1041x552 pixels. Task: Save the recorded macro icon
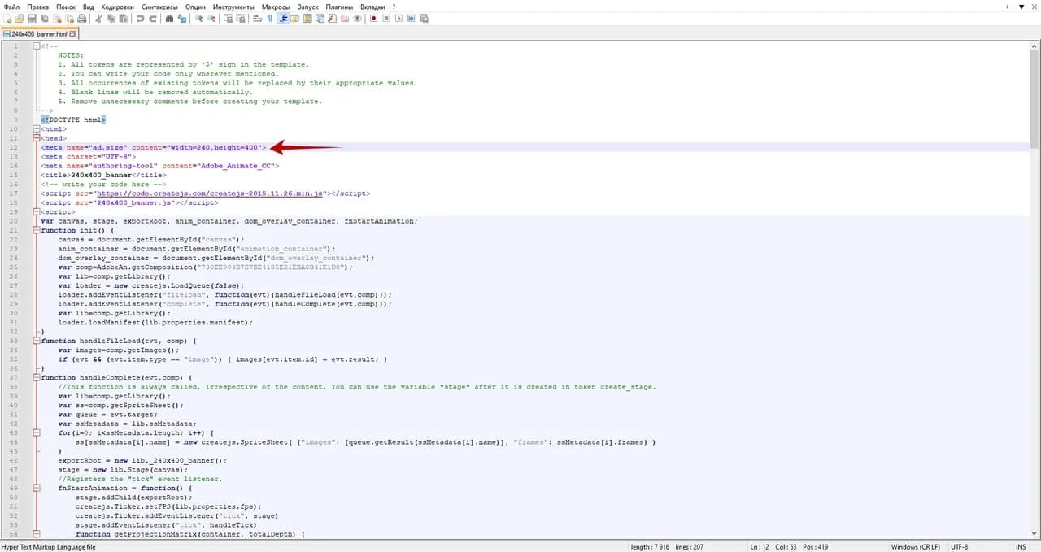tap(423, 19)
